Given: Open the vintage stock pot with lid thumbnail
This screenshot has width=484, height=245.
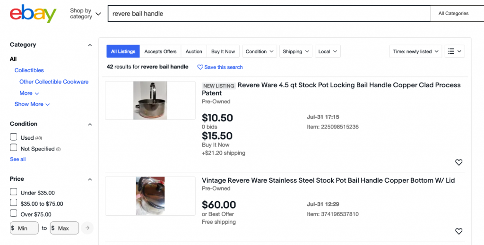Looking at the screenshot, I should point(150,196).
